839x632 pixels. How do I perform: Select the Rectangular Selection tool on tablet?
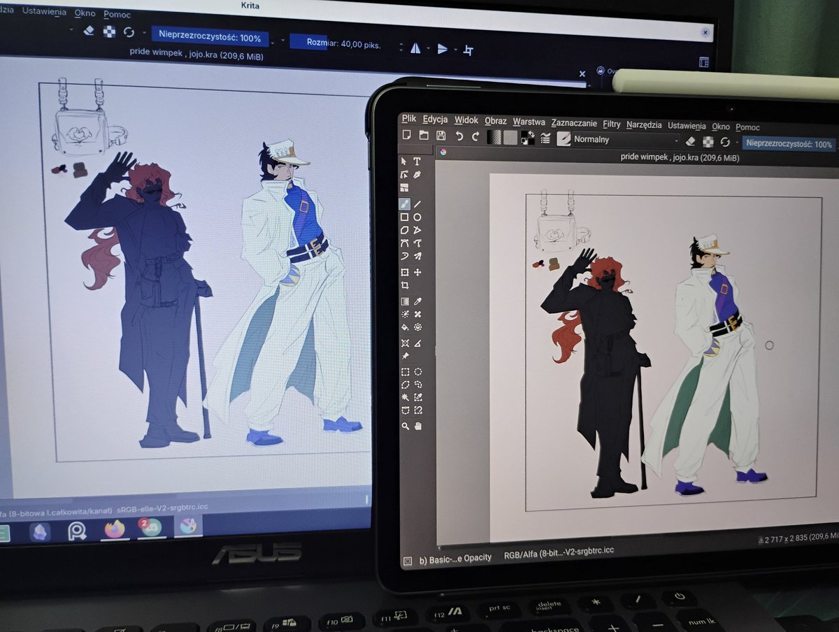[x=404, y=372]
